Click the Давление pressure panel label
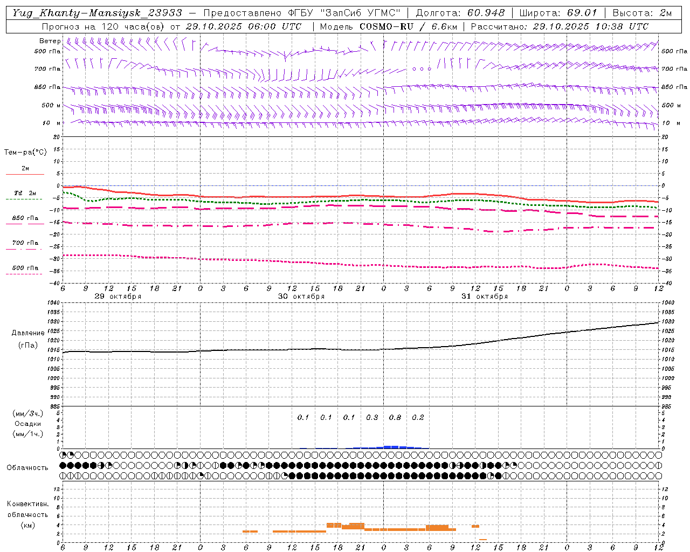The image size is (690, 552). click(28, 333)
